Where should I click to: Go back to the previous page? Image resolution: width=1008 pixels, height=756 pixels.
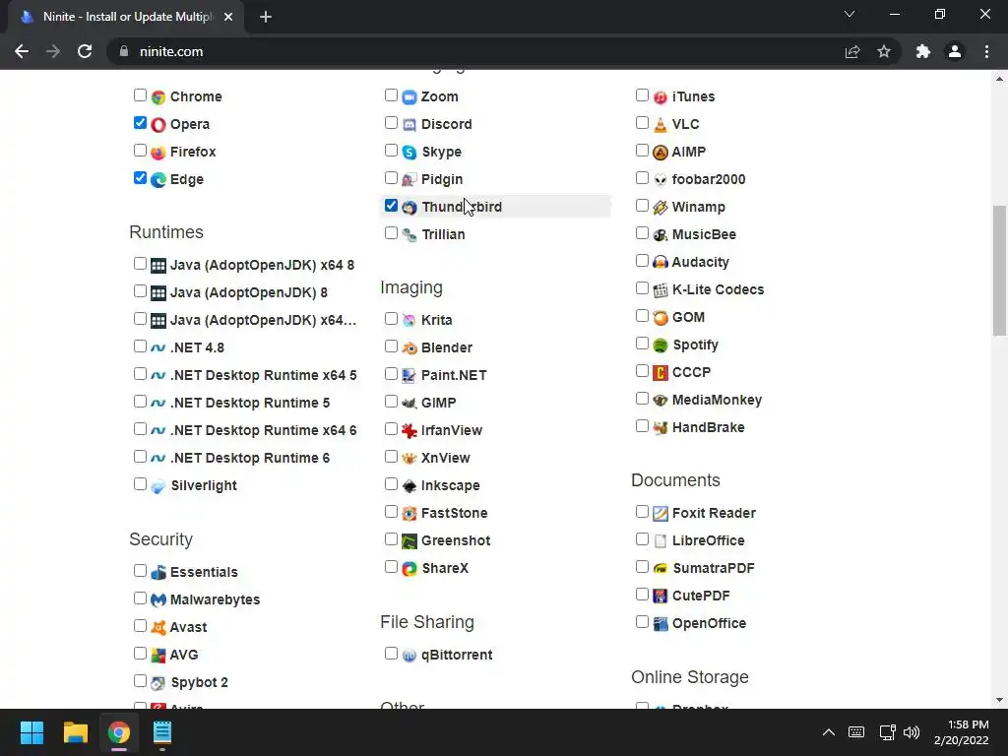(22, 51)
